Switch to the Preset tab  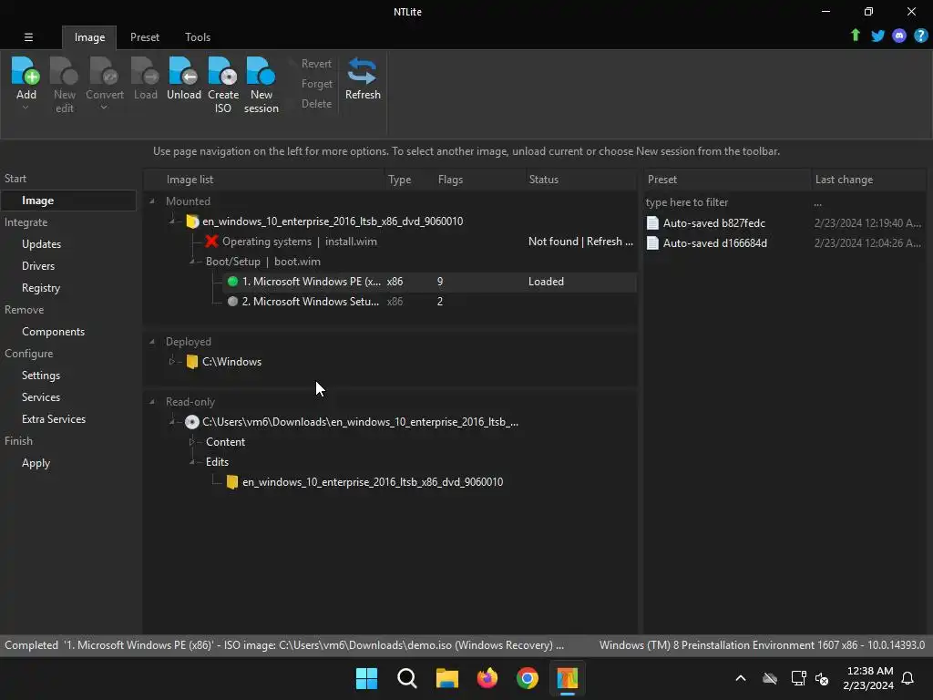pyautogui.click(x=145, y=36)
